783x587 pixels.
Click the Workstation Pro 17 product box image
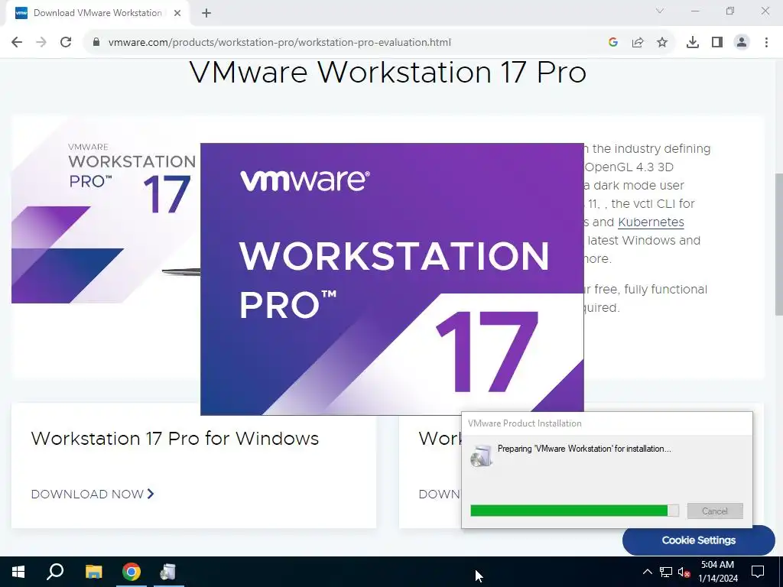point(106,209)
